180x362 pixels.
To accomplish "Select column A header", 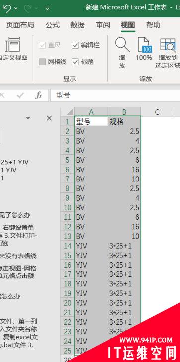I will [x=91, y=112].
